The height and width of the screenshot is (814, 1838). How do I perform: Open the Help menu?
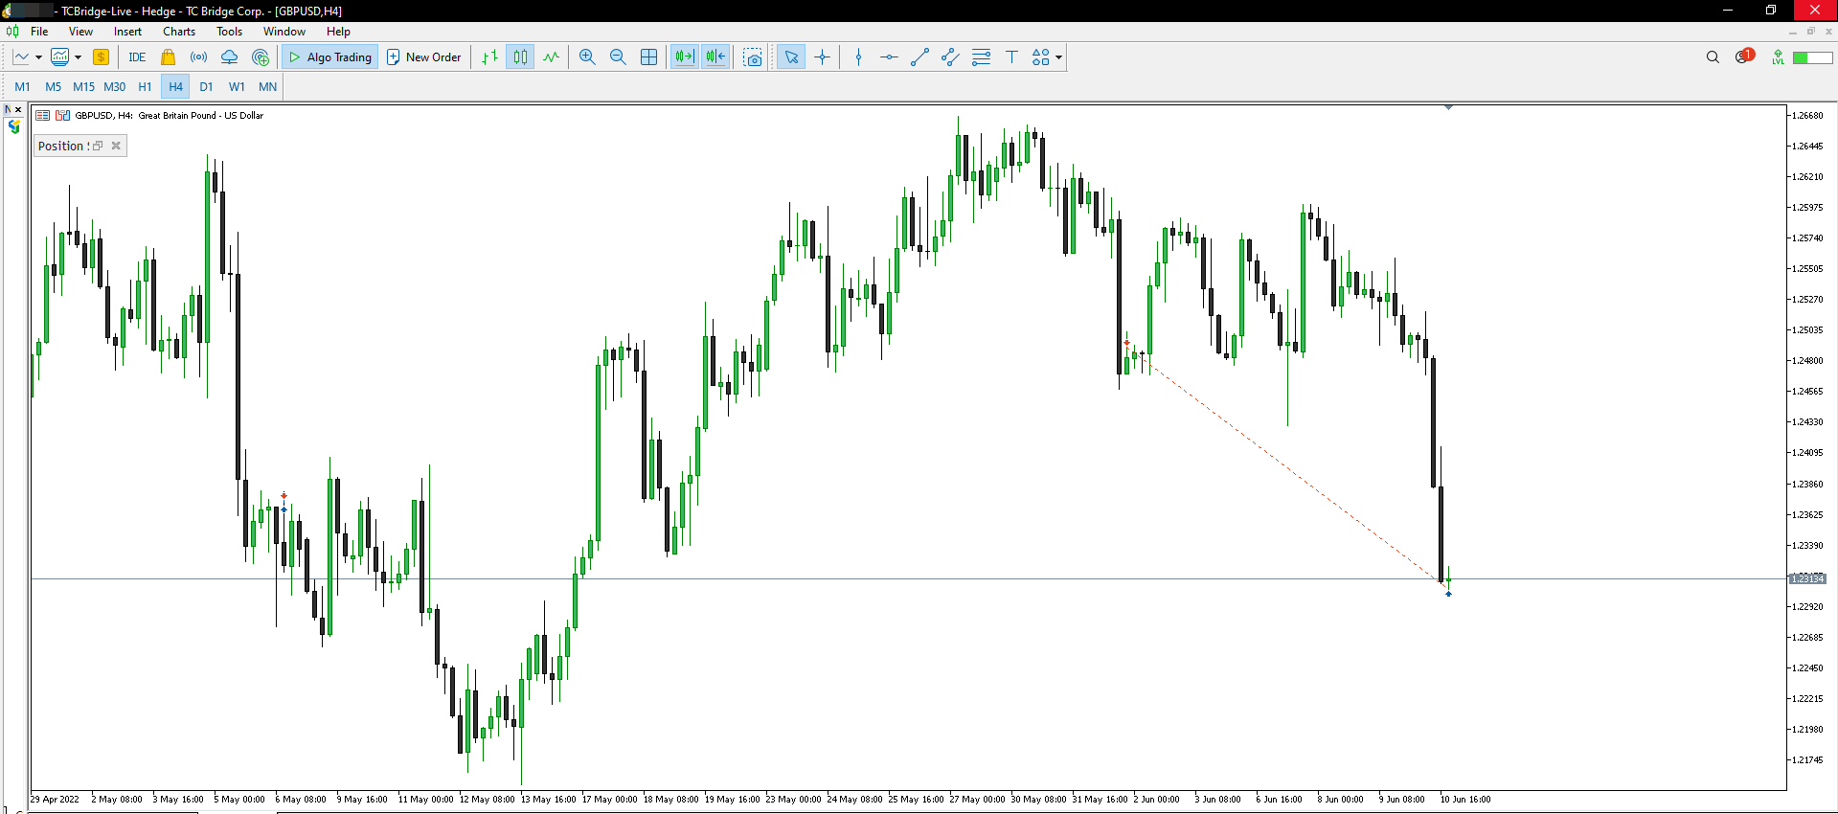pos(338,32)
